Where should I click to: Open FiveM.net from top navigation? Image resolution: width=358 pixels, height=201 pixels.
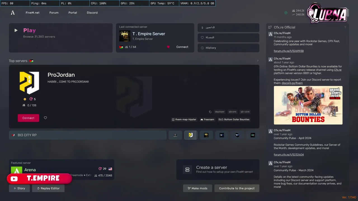pos(32,13)
